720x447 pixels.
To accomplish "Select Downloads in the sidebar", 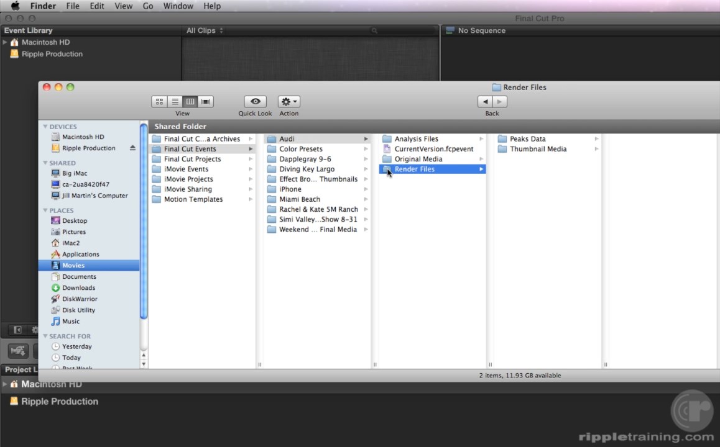I will pos(78,288).
